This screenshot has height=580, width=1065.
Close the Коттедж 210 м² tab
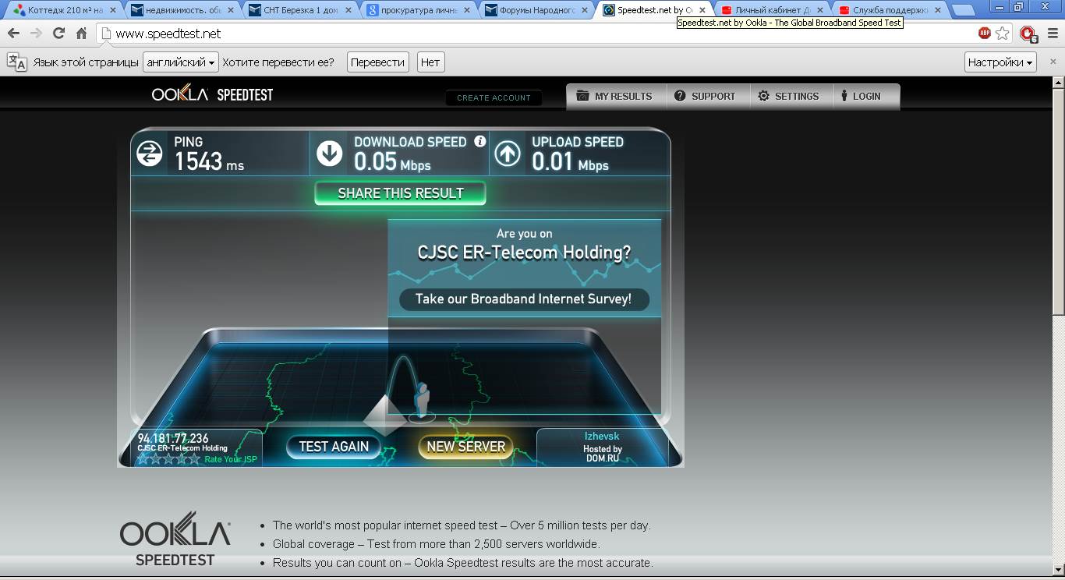[113, 10]
